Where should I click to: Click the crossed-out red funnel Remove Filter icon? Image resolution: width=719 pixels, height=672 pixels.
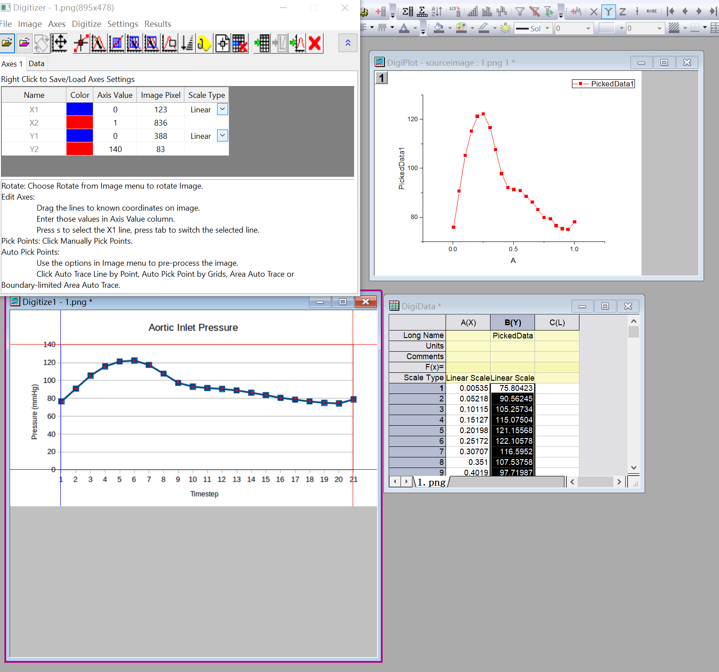coord(535,11)
